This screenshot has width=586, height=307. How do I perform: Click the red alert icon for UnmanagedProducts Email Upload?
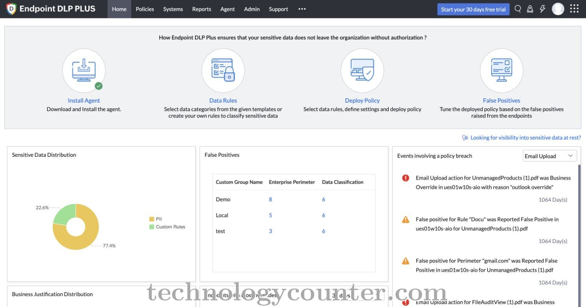coord(406,178)
